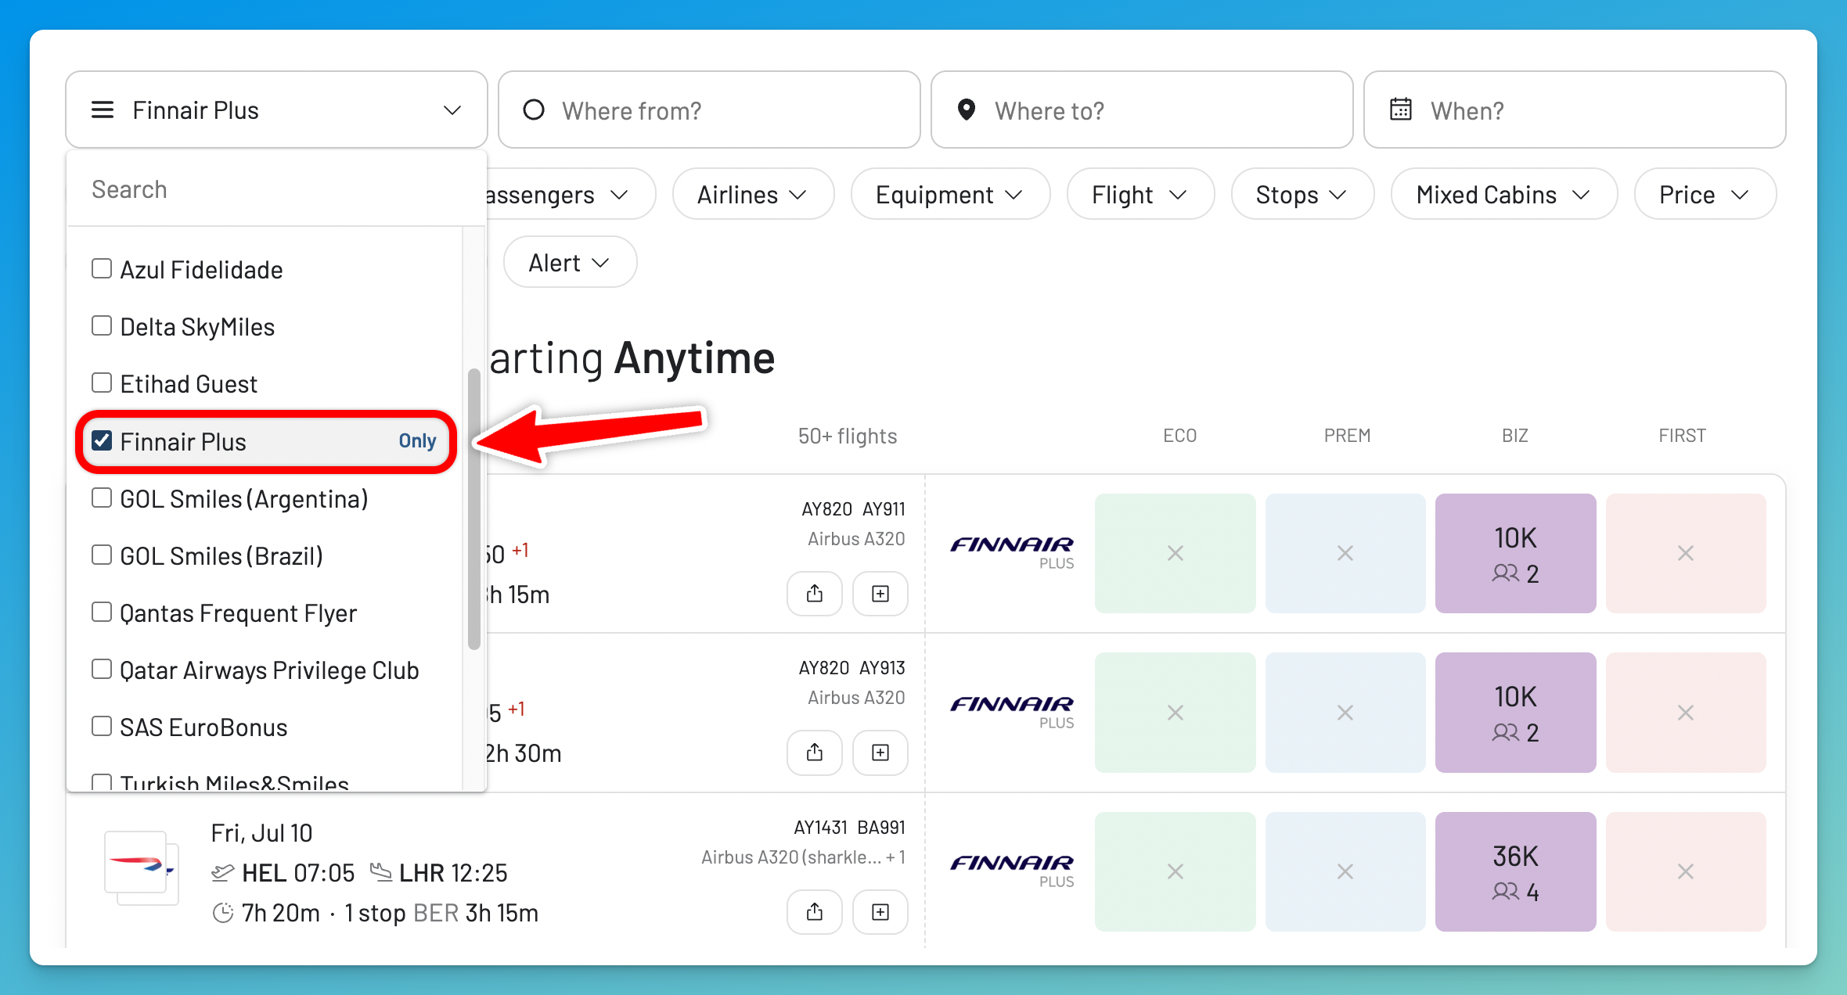Sort by the PREM column header
This screenshot has height=995, width=1847.
(1347, 436)
